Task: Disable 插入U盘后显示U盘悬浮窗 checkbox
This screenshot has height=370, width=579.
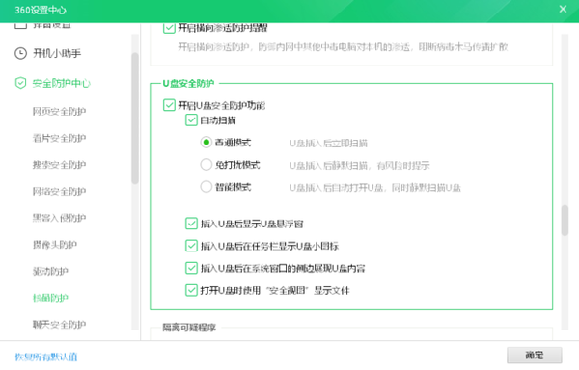Action: click(191, 224)
